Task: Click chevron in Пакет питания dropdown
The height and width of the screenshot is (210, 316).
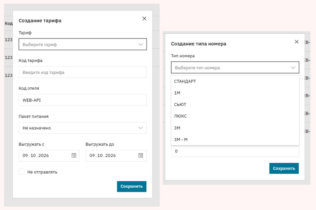Action: pyautogui.click(x=141, y=128)
